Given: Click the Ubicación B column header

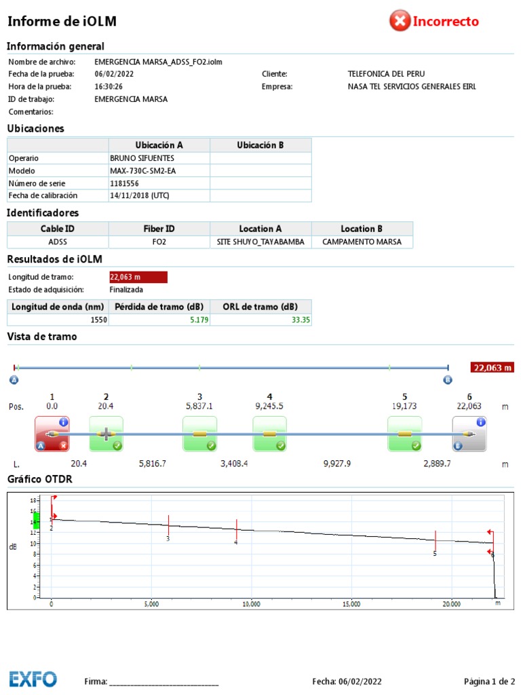Looking at the screenshot, I should pyautogui.click(x=260, y=145).
